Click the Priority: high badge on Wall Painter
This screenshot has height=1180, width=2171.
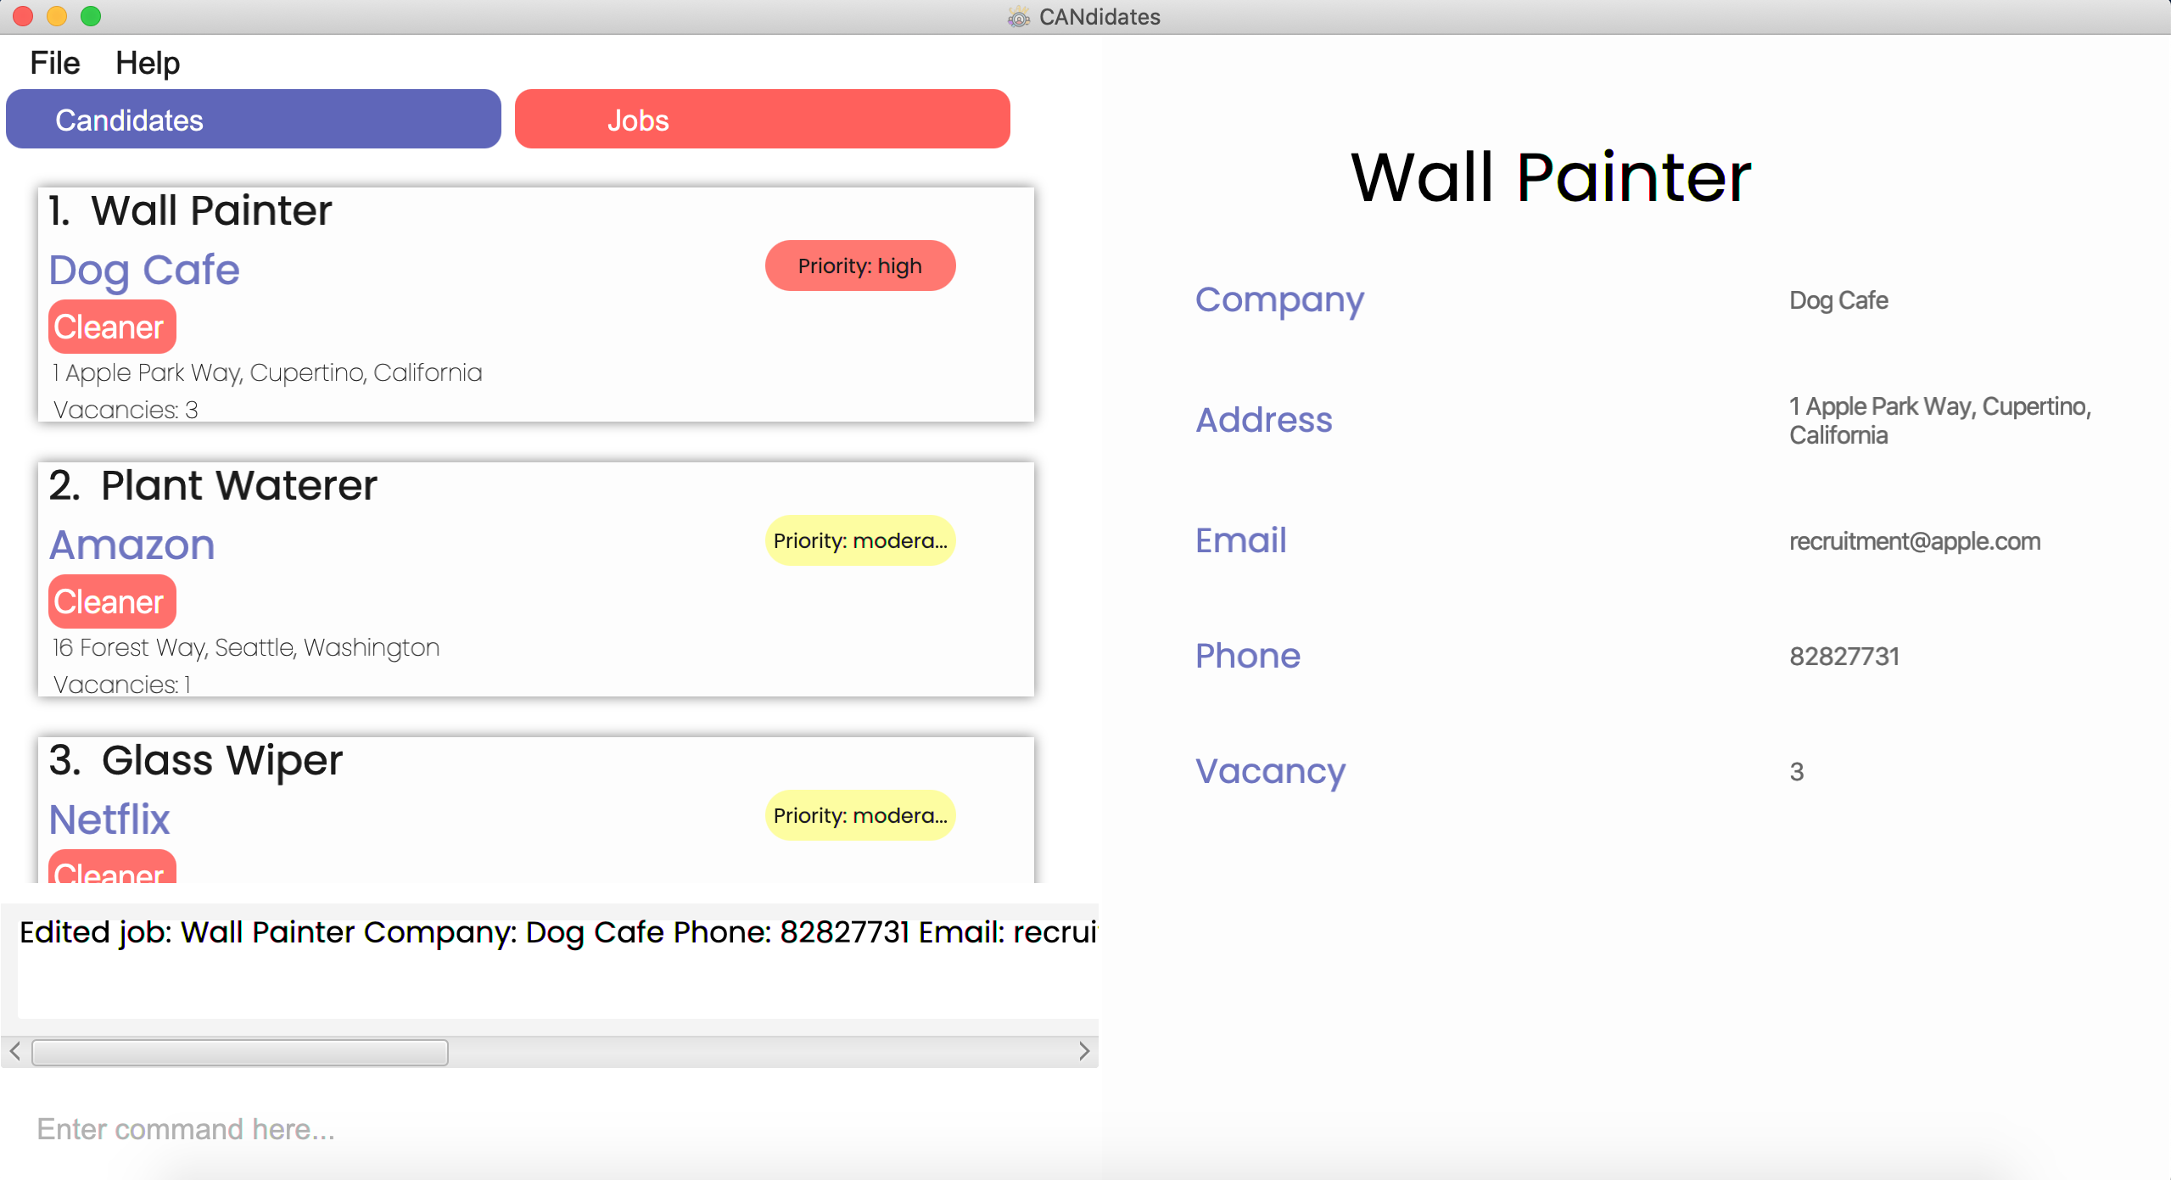pos(860,265)
